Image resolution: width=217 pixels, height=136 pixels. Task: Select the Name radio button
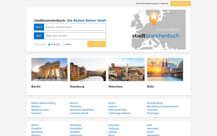point(63,45)
